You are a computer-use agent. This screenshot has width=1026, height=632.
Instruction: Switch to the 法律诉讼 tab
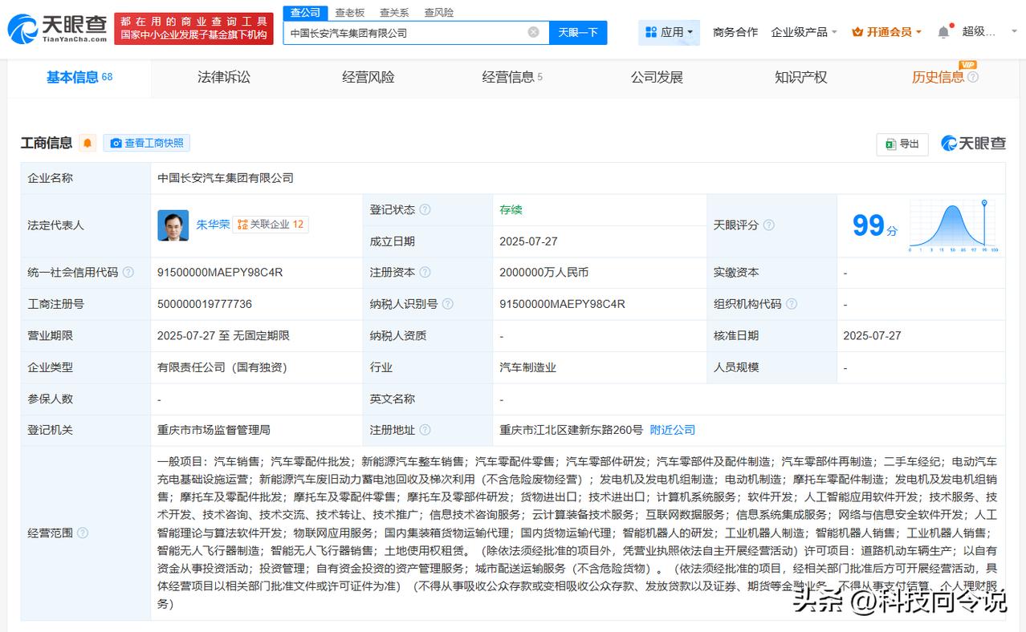point(224,77)
